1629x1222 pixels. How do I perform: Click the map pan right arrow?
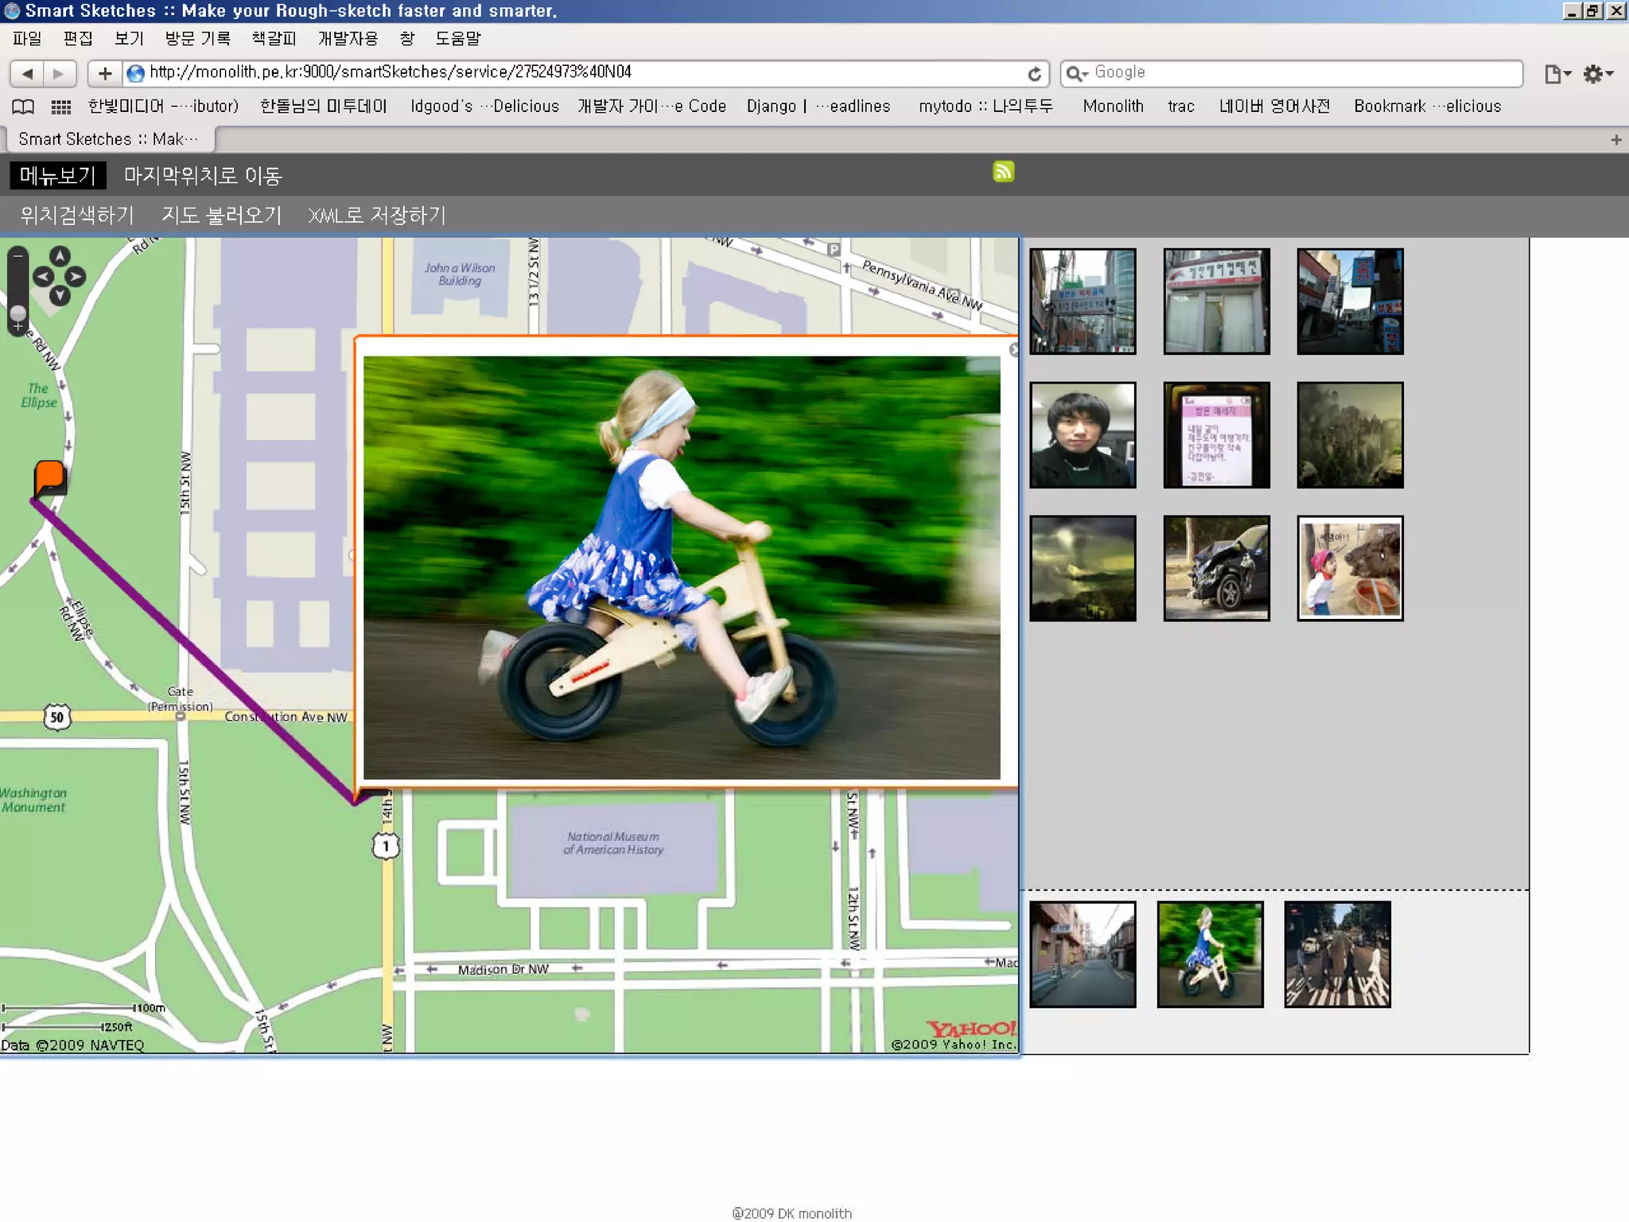coord(76,277)
